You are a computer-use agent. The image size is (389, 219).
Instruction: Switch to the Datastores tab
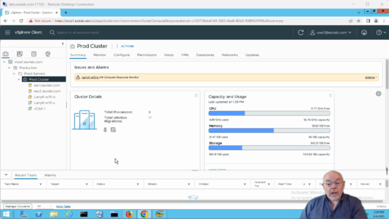click(x=205, y=55)
